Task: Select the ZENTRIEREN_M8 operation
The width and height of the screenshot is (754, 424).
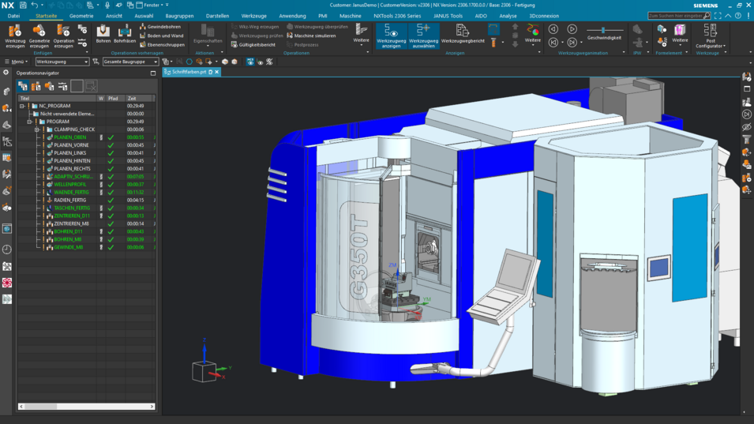Action: tap(71, 223)
